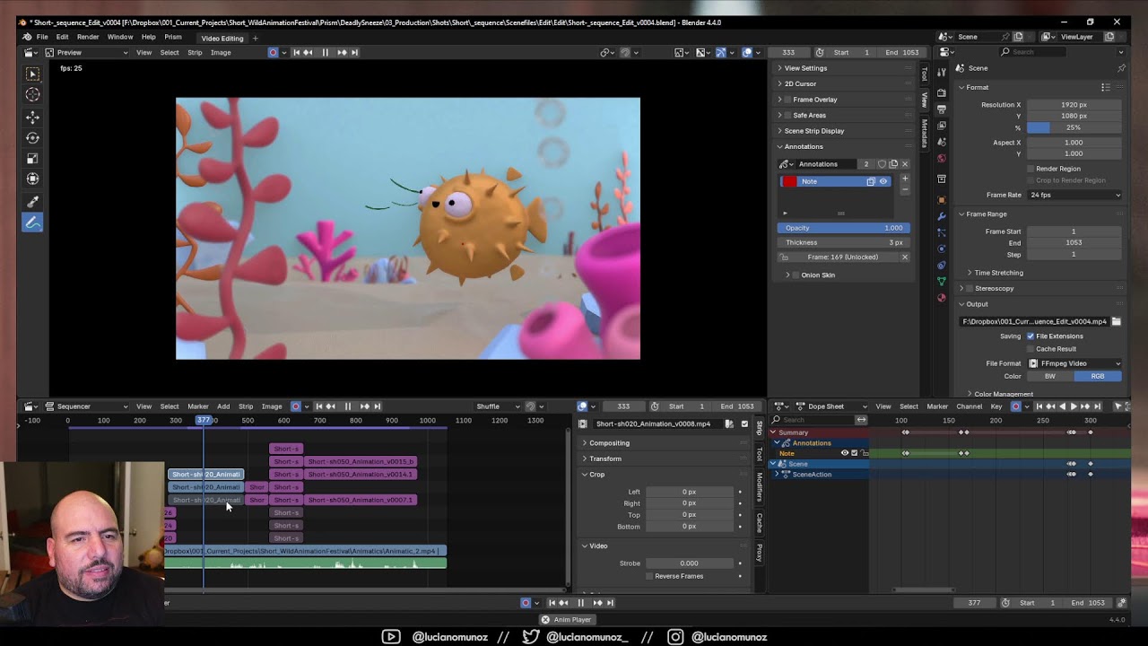Open the Dope Sheet Channel menu

coord(970,406)
